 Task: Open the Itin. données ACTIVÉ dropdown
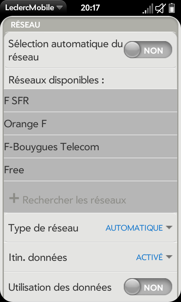point(154,257)
